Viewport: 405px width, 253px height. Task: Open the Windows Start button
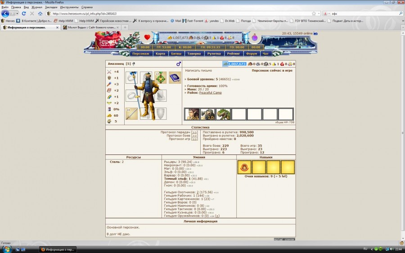6,249
